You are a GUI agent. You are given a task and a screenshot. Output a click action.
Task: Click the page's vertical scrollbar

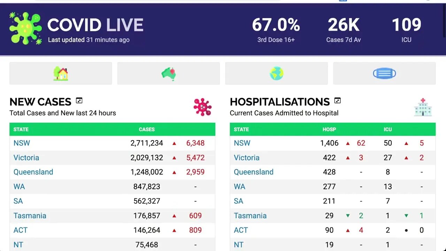coord(444,21)
